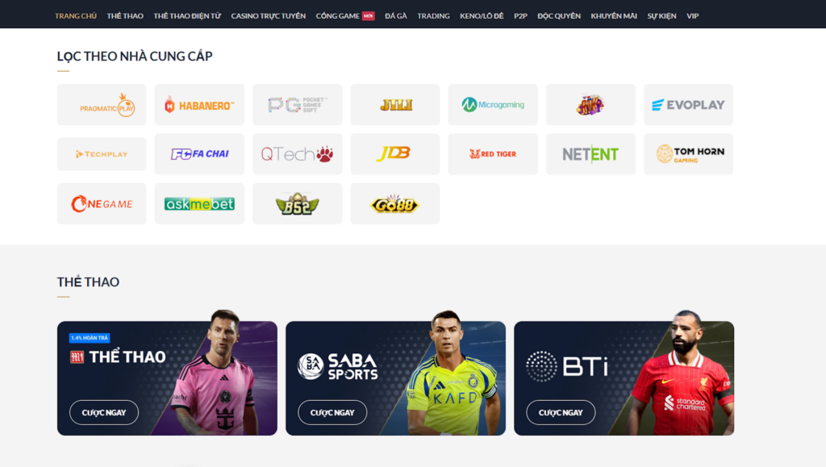Open the Cổng Game menu with Mới badge

point(345,16)
